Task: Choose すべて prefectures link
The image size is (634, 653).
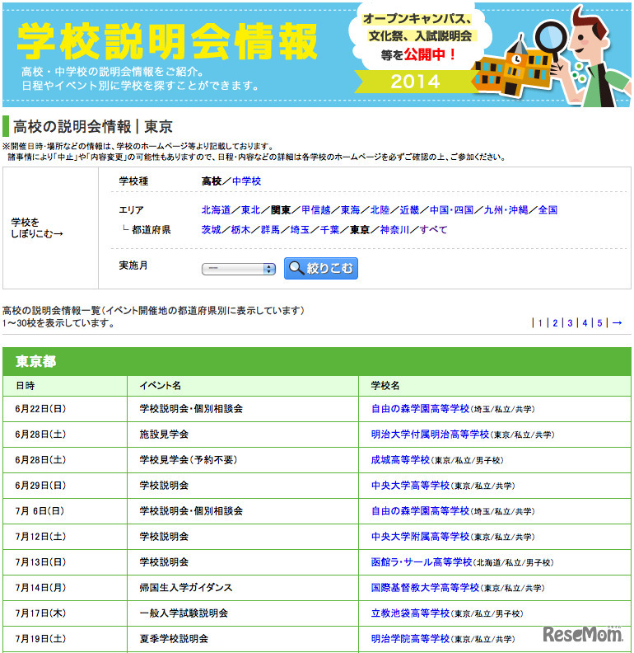Action: coord(433,230)
